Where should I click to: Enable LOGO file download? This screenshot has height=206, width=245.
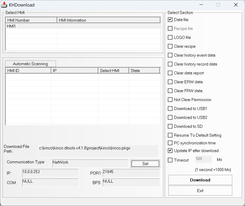[170, 37]
